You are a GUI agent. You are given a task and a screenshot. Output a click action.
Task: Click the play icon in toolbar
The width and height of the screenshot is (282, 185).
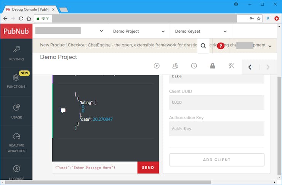click(x=157, y=66)
